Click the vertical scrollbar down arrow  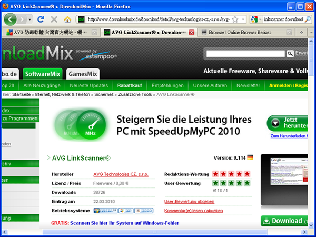[x=311, y=225]
